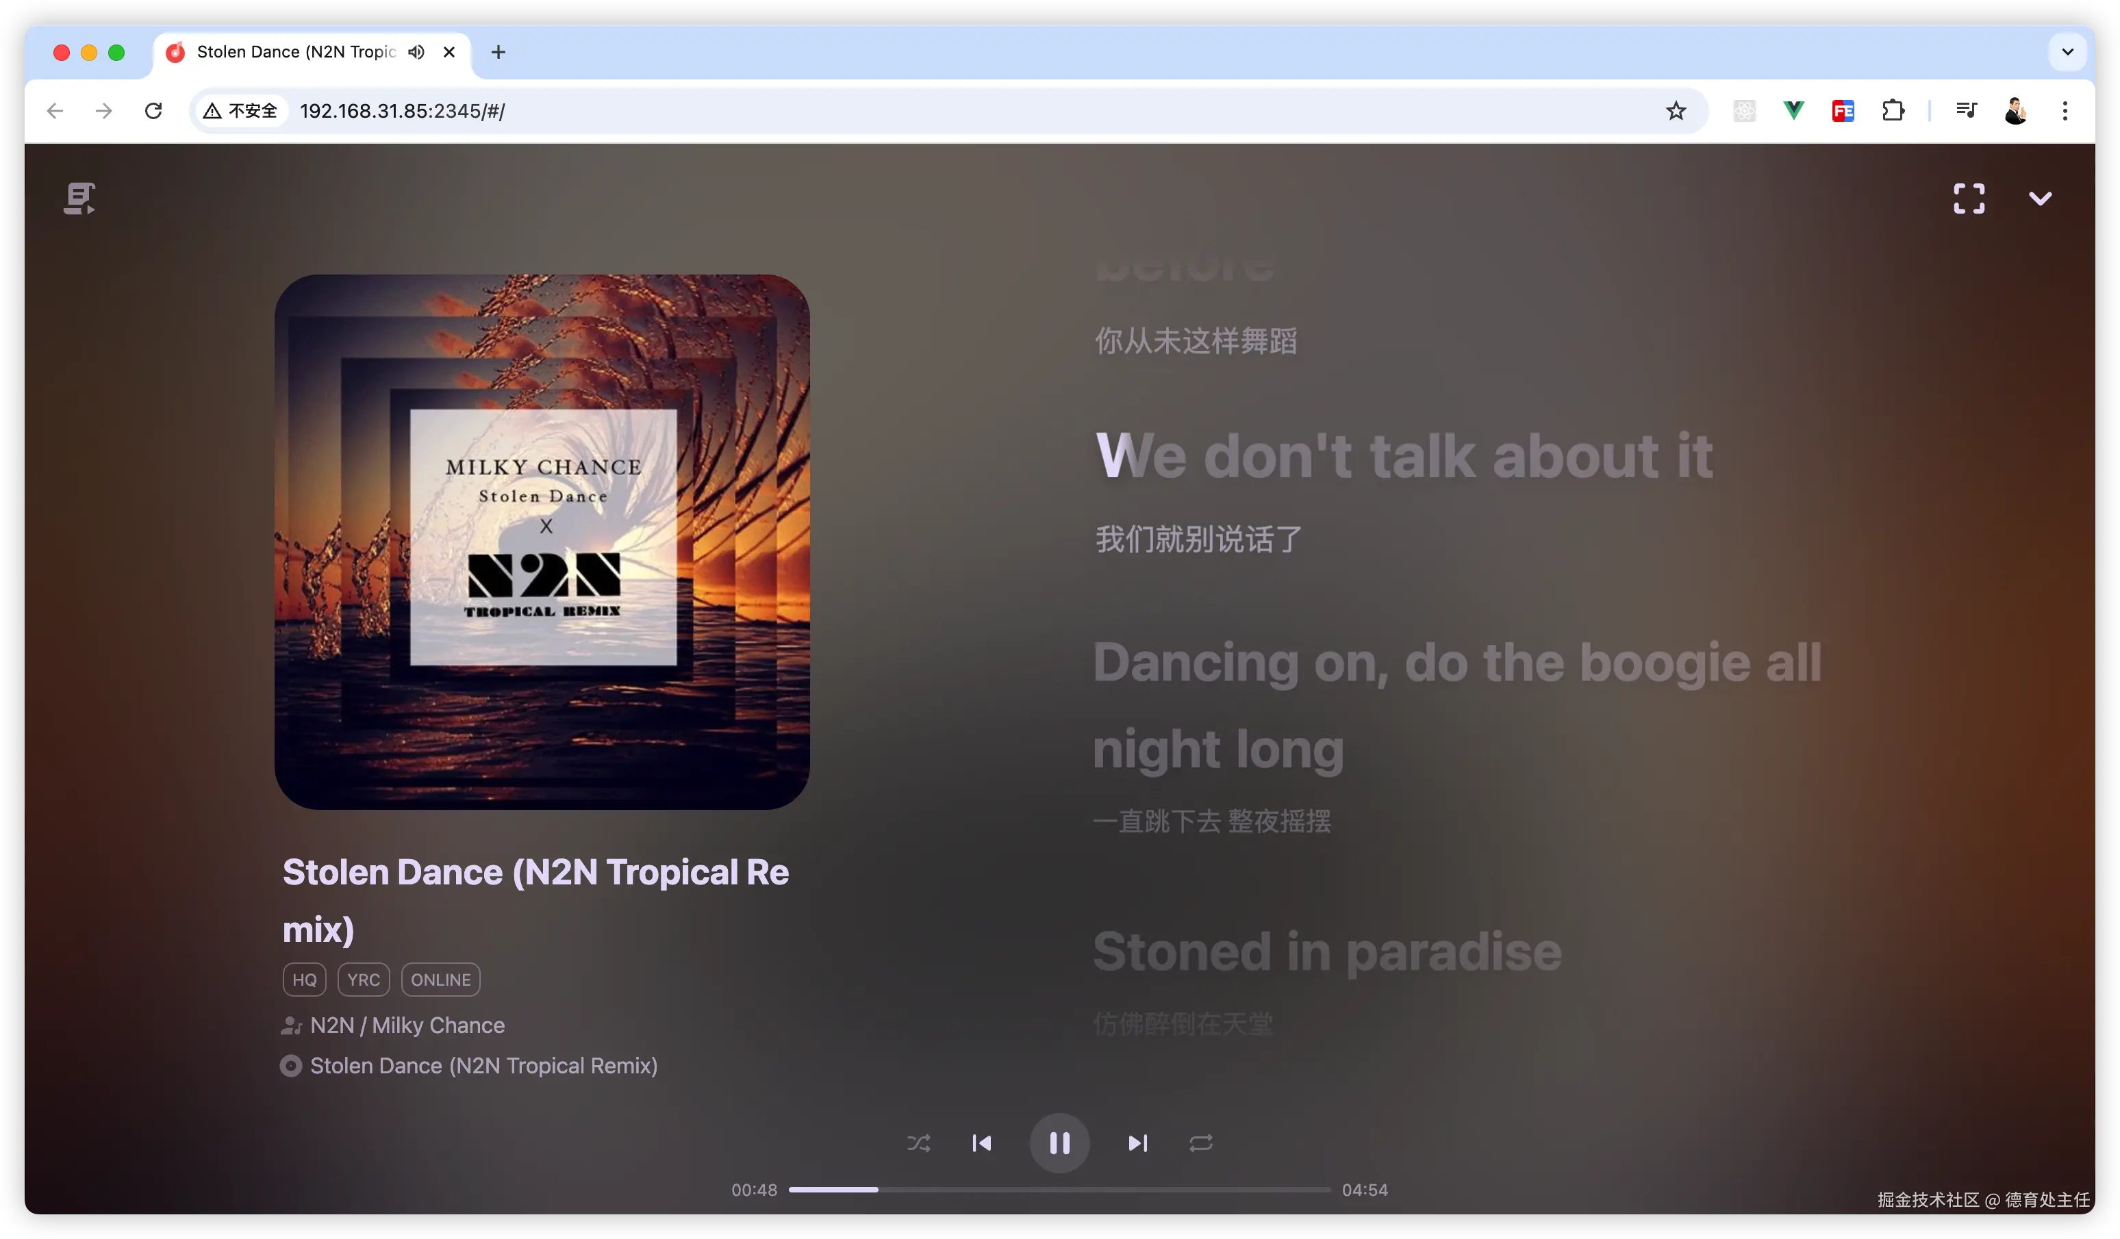
Task: Go back in browser history
Action: tap(55, 110)
